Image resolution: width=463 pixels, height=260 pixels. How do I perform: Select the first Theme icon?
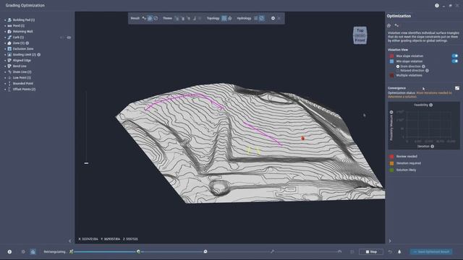click(177, 18)
